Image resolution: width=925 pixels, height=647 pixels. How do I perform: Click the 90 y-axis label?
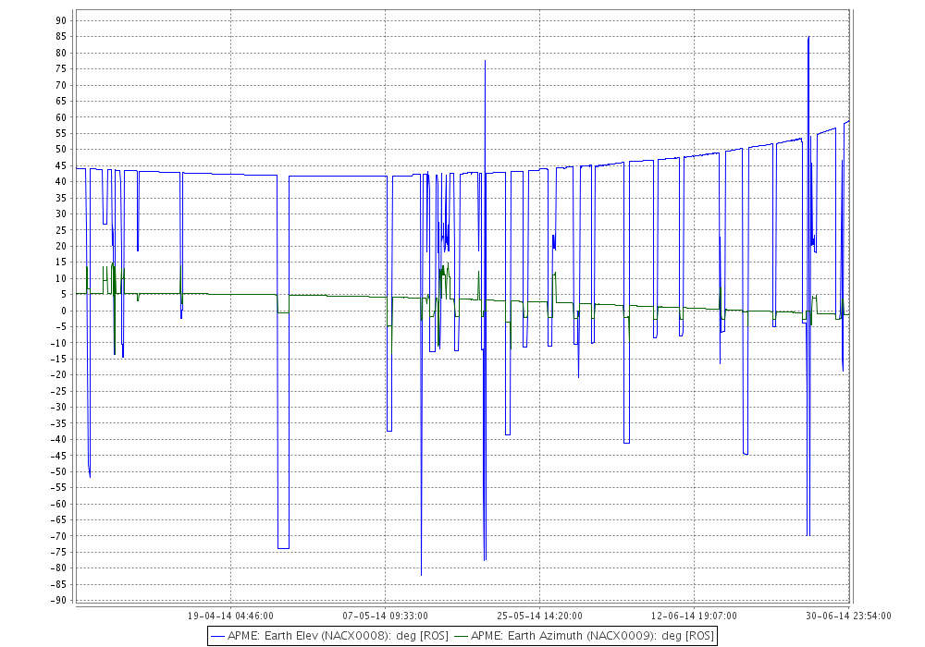click(61, 20)
